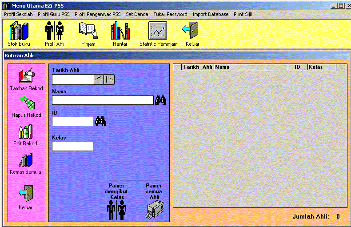Select the Hapus Rekod icon

coord(26,103)
